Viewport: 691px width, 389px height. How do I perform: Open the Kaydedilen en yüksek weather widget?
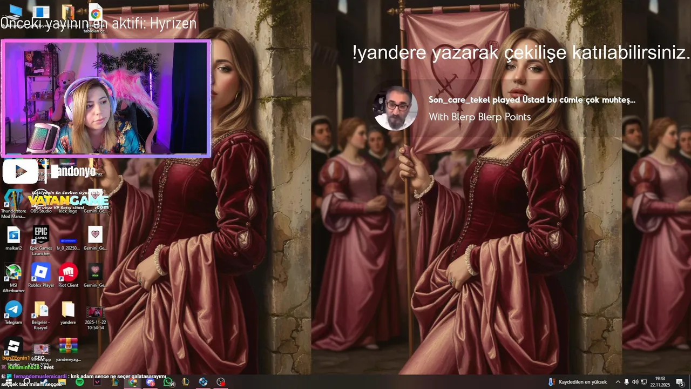pos(578,382)
